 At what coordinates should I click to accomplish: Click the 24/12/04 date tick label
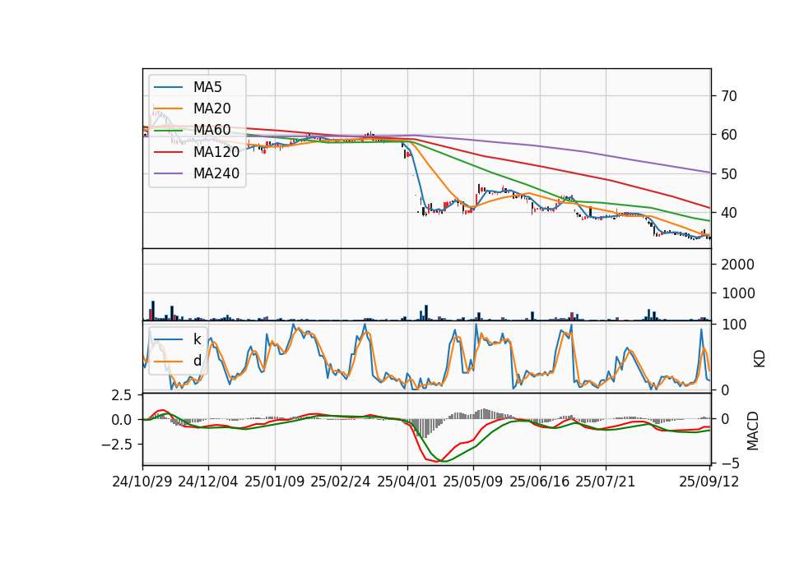pos(208,482)
